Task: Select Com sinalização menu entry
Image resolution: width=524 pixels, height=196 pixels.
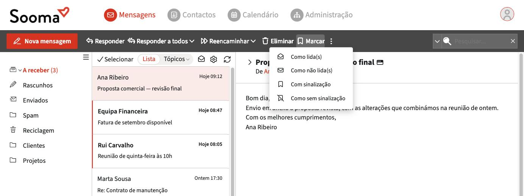Action: pos(311,84)
